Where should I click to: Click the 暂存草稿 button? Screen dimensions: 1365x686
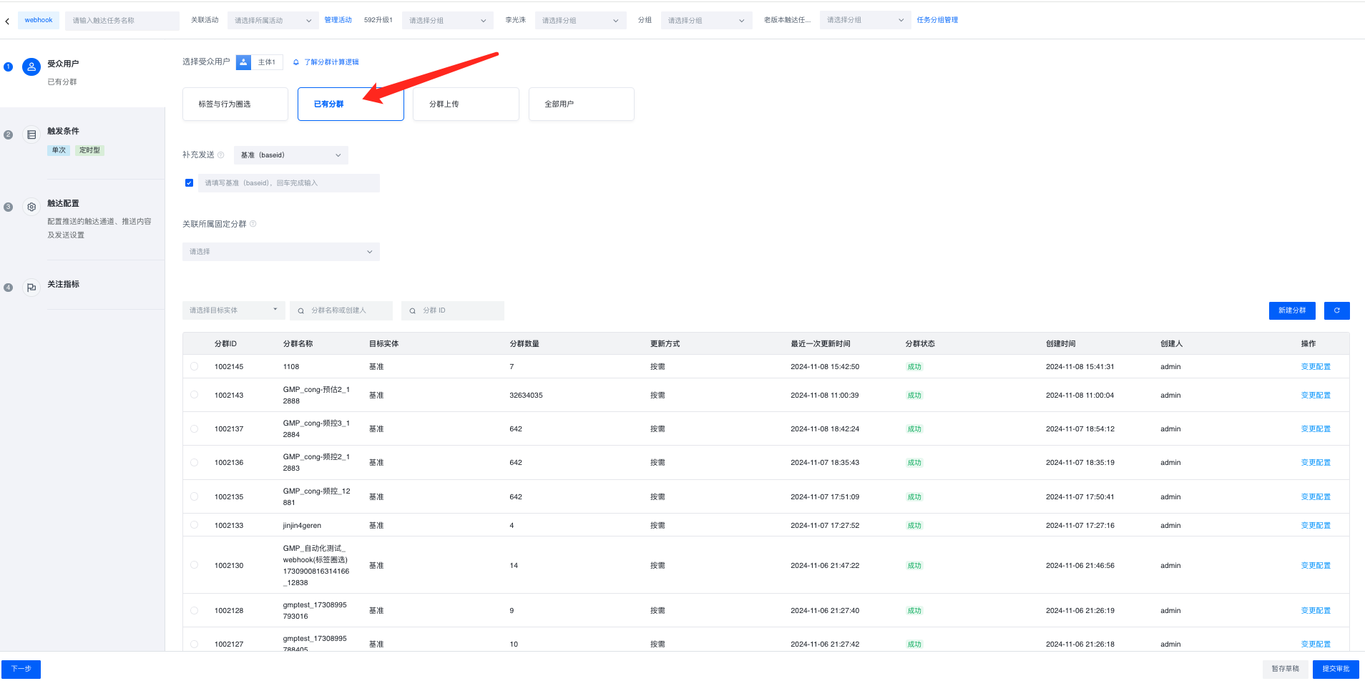[1285, 669]
